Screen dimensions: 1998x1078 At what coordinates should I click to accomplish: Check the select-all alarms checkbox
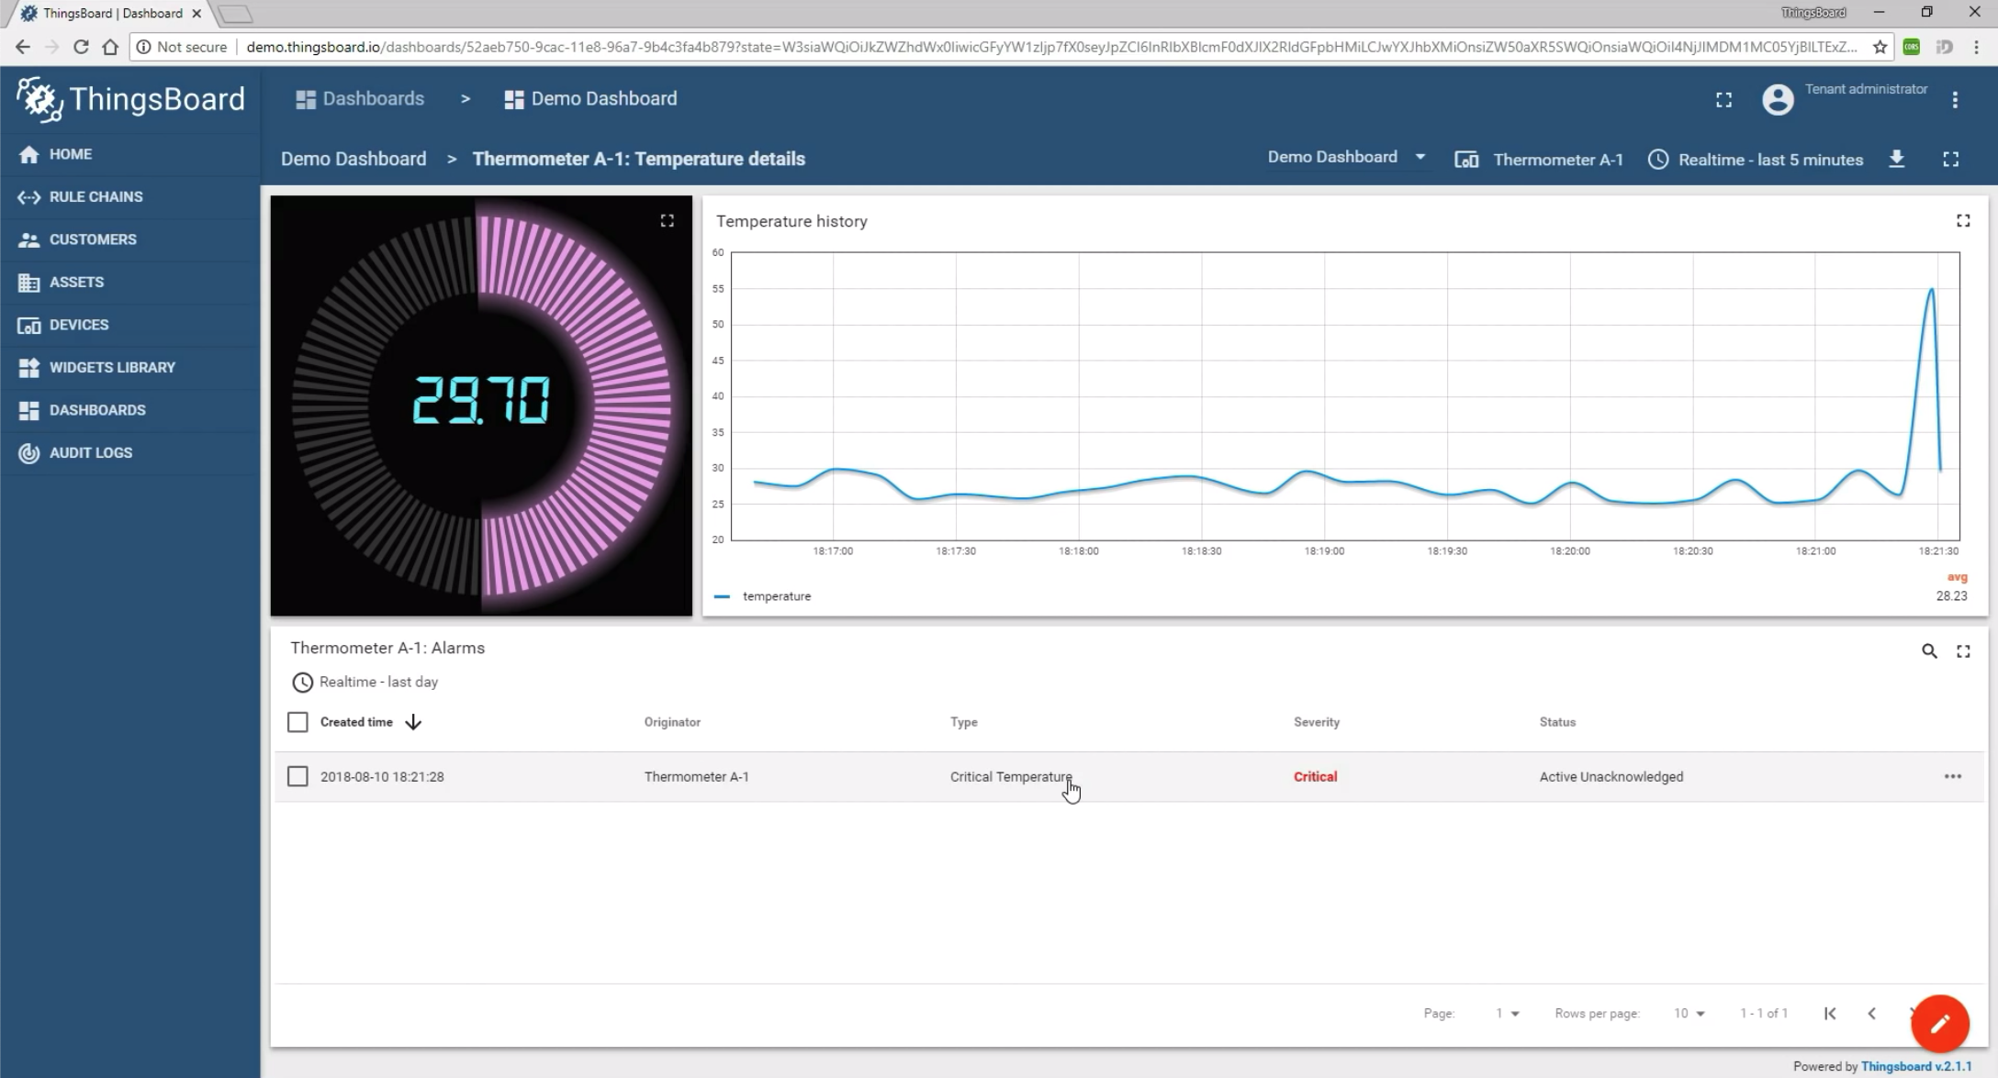297,722
